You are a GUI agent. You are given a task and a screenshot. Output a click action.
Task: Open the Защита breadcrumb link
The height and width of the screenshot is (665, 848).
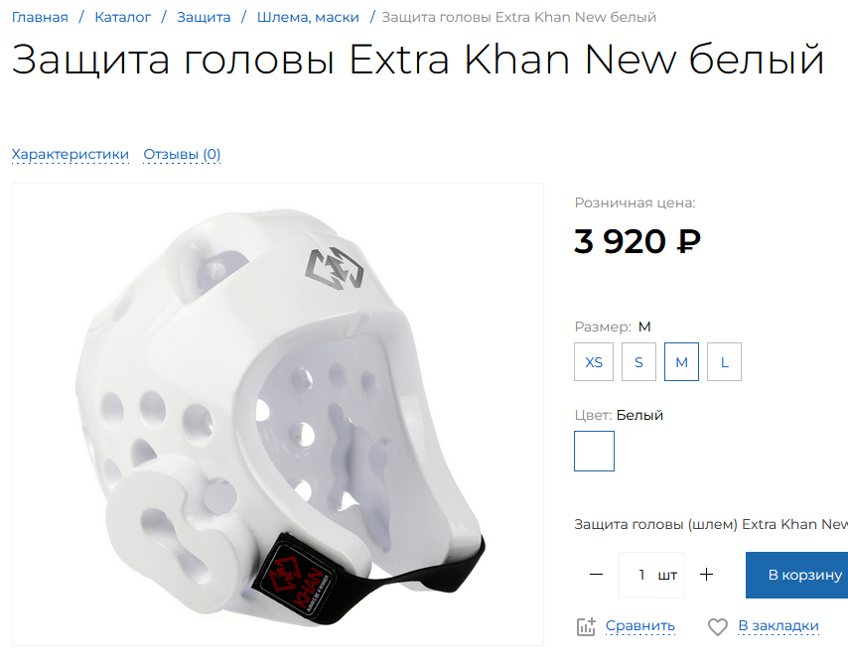[x=204, y=17]
